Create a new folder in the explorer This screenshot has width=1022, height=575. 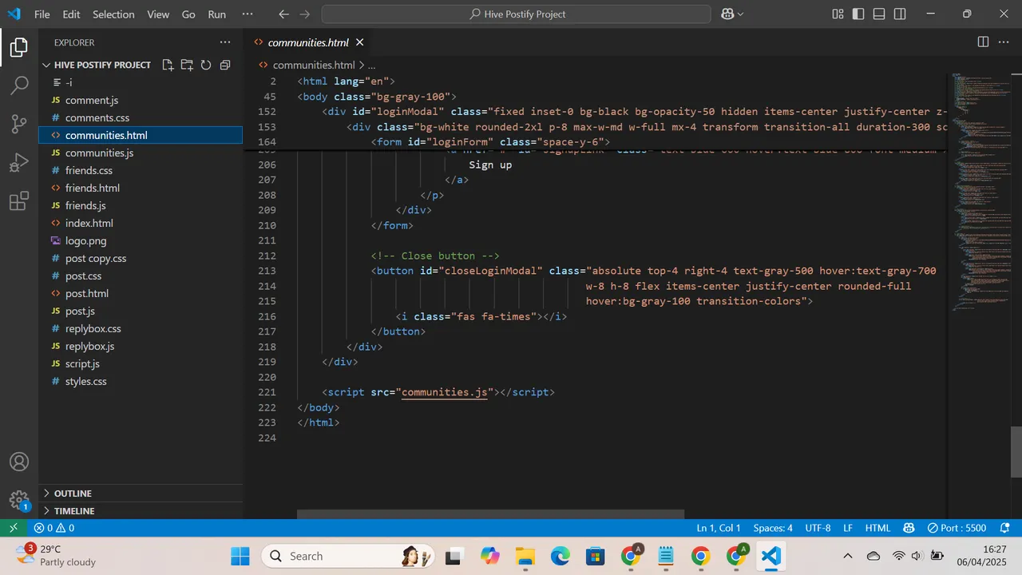coord(187,65)
